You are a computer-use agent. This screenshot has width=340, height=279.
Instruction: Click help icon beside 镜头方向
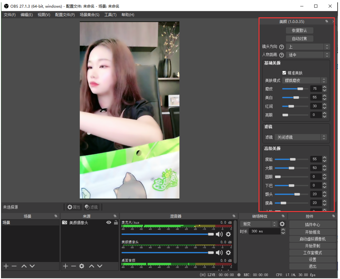(x=281, y=47)
